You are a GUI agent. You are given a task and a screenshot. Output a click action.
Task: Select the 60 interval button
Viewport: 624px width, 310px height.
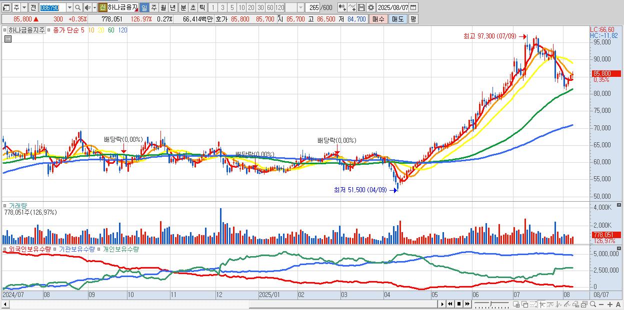pyautogui.click(x=270, y=7)
